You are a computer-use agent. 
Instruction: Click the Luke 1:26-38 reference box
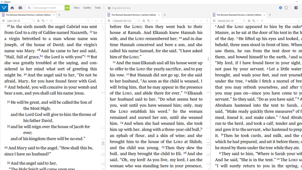19,21
